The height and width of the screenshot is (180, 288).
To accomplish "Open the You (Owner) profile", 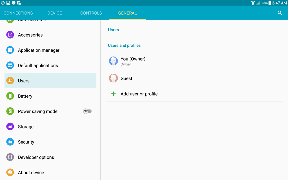I will point(133,61).
